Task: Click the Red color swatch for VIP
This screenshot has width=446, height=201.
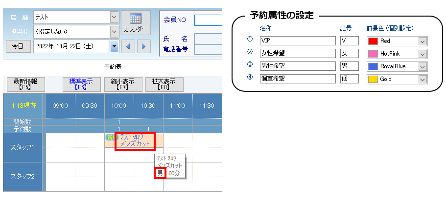Action: click(373, 41)
